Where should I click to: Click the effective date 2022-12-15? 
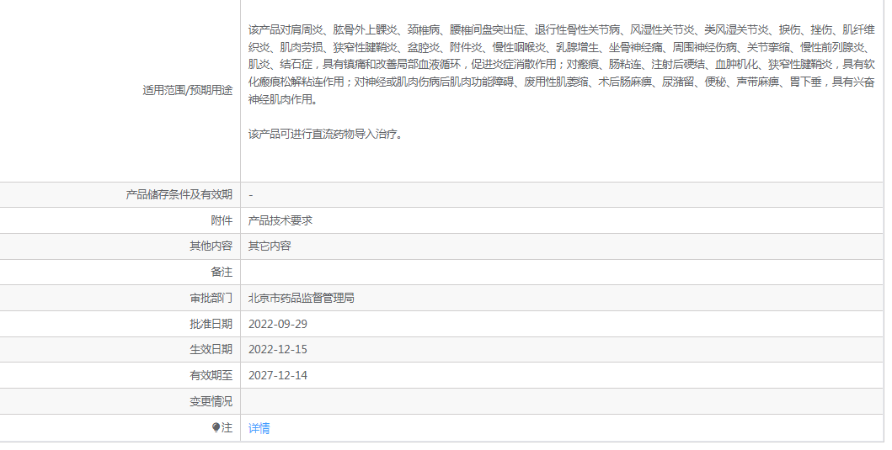(278, 350)
